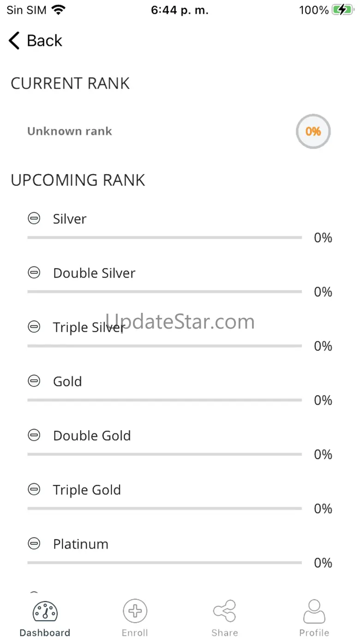Expand the Double Gold rank row
The width and height of the screenshot is (360, 640).
(92, 436)
